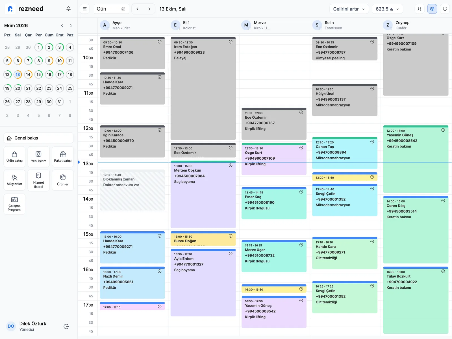Go to previous month in mini calendar
This screenshot has width=452, height=339.
click(x=62, y=26)
